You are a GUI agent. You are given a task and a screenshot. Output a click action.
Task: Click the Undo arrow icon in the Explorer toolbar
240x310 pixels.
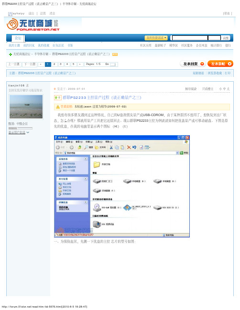[x=134, y=147]
